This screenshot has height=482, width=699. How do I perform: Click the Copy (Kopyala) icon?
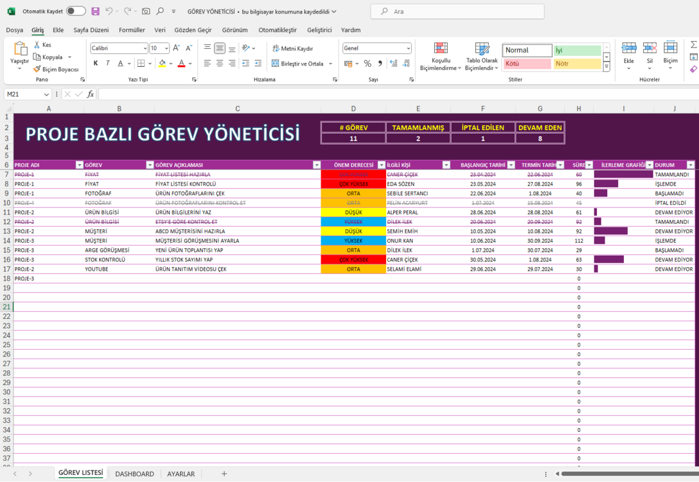(x=37, y=57)
